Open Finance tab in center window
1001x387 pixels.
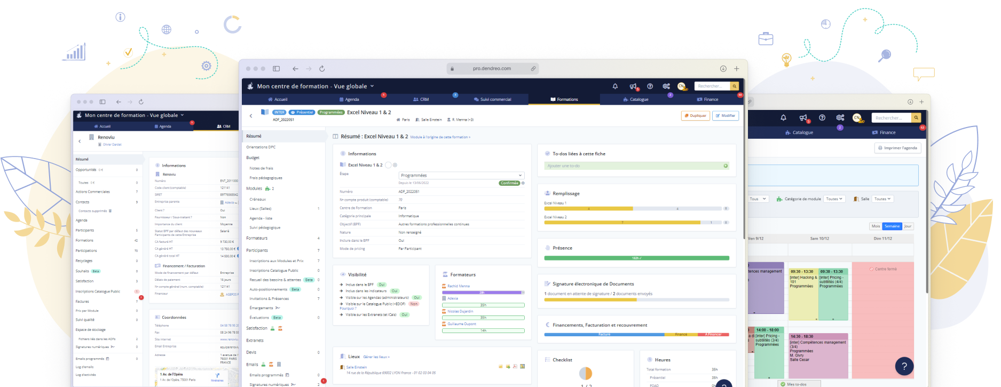(707, 99)
